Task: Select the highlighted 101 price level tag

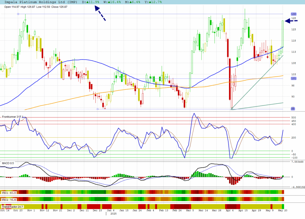Action: tap(293, 78)
